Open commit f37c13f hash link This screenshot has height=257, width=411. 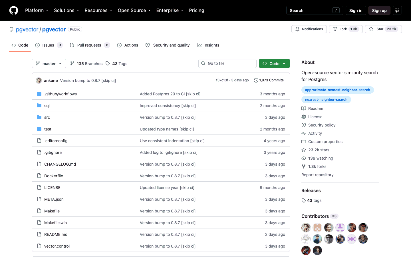(x=222, y=80)
